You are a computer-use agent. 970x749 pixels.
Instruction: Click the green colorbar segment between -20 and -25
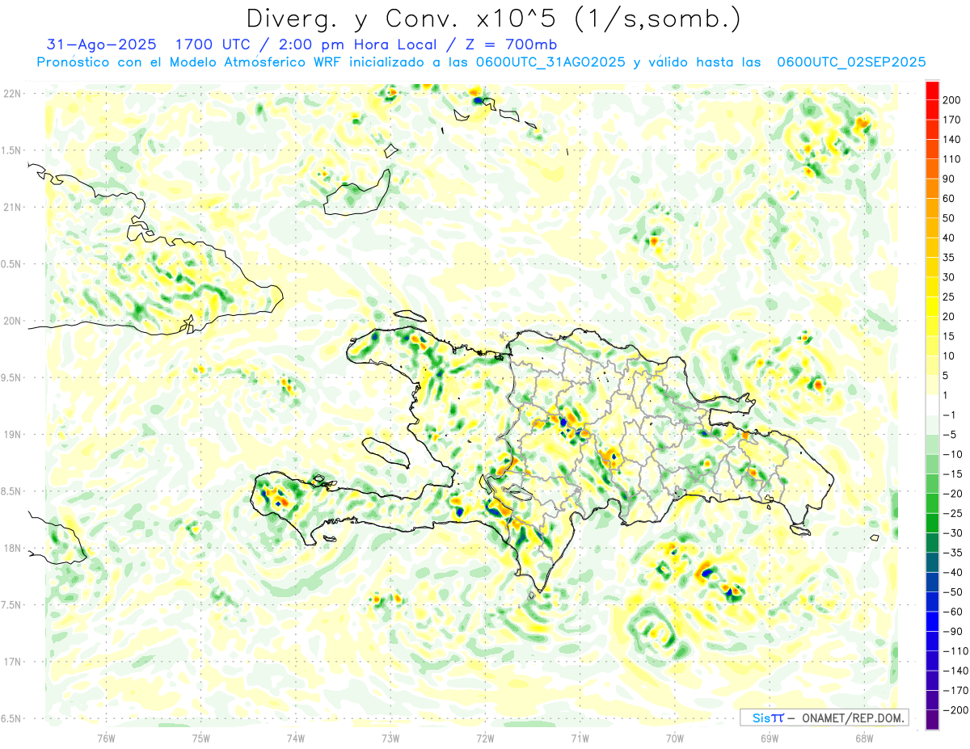[x=932, y=503]
